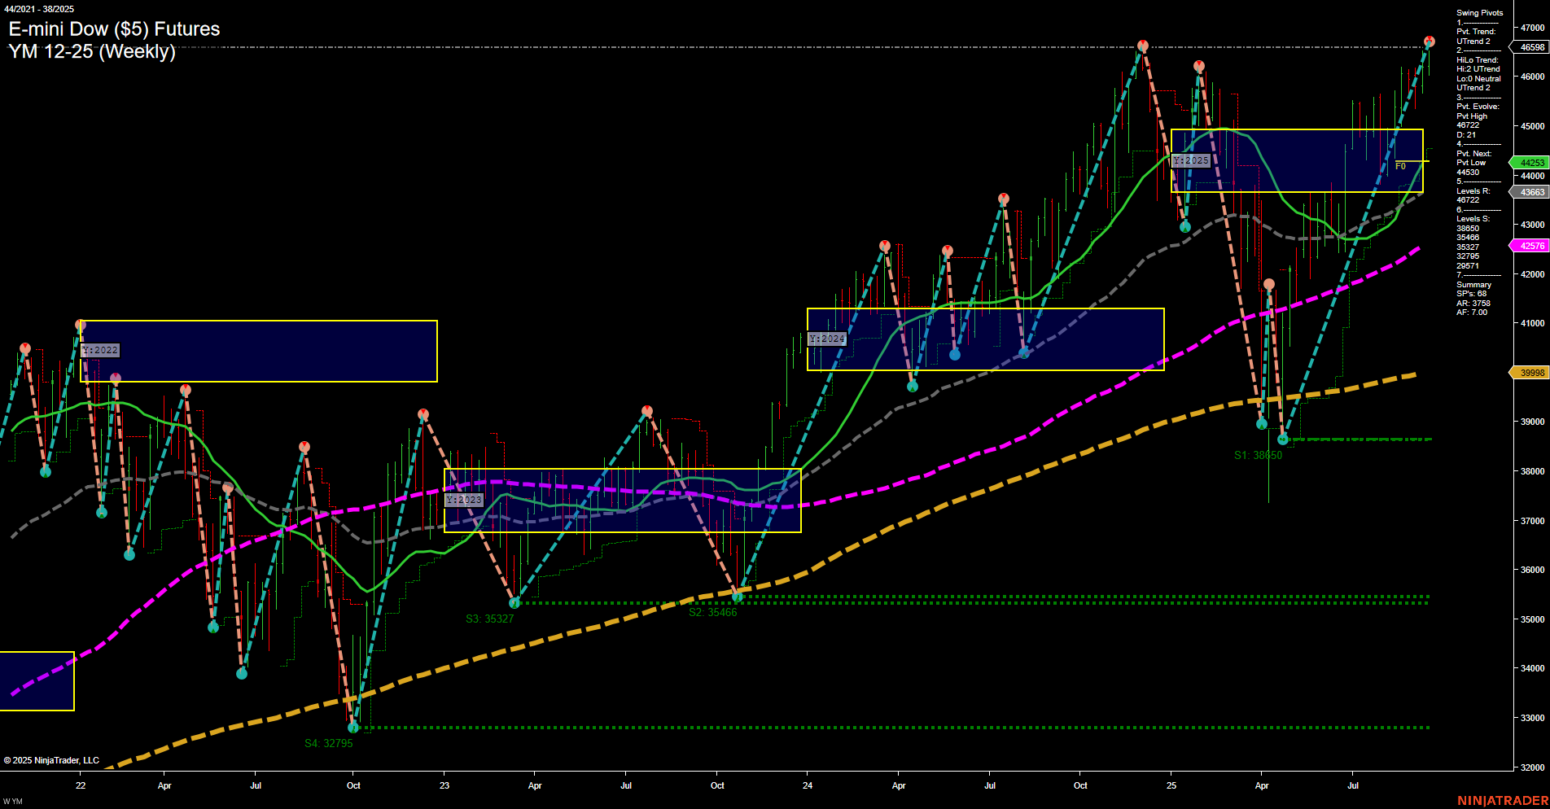
Task: Click the F0 marker near the 2025 box
Action: tap(1401, 164)
